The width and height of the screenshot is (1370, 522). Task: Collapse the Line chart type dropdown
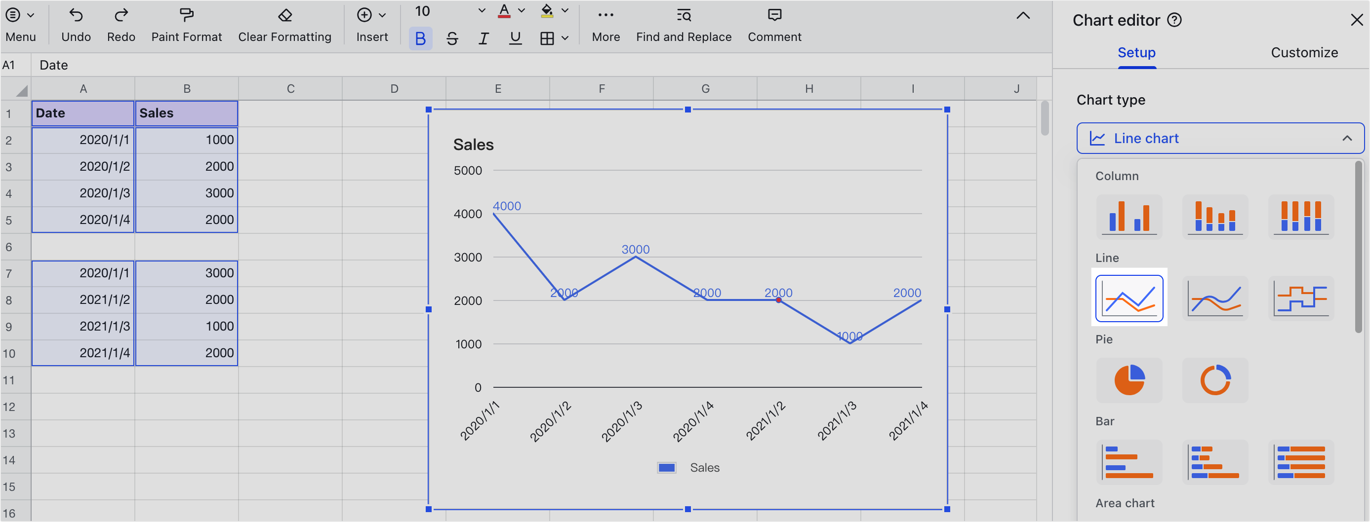point(1347,139)
